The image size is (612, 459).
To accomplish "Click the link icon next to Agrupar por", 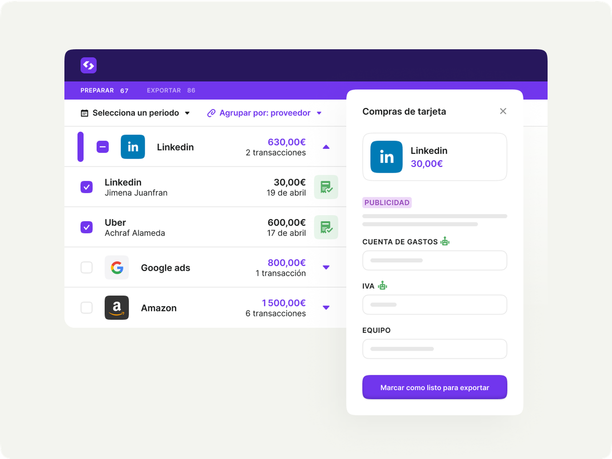I will (211, 113).
